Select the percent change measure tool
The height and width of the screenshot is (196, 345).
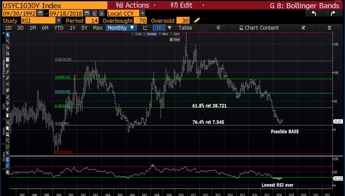tap(7, 47)
